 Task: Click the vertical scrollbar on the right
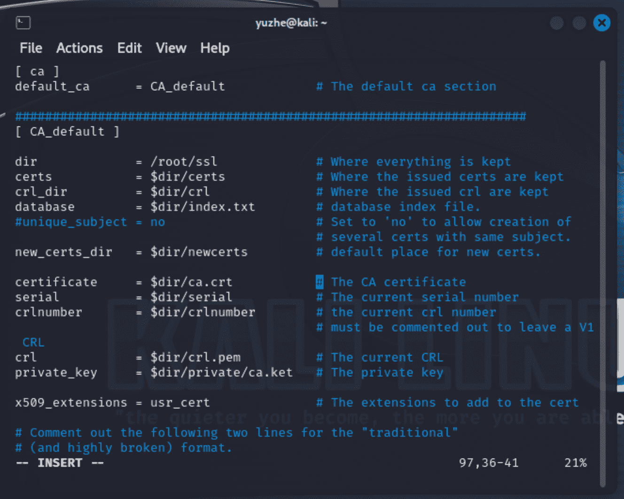[602, 273]
